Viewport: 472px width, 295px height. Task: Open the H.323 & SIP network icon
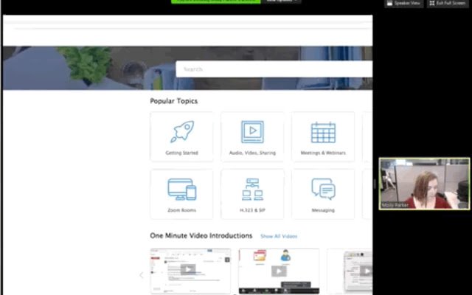tap(252, 190)
